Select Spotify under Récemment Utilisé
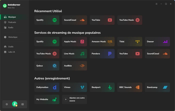Viewport: 175px width, 111px height. coord(47,20)
